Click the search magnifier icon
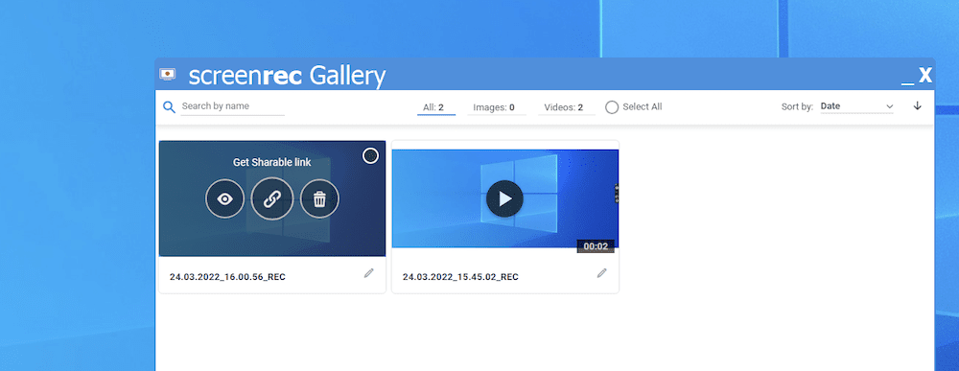 point(170,107)
